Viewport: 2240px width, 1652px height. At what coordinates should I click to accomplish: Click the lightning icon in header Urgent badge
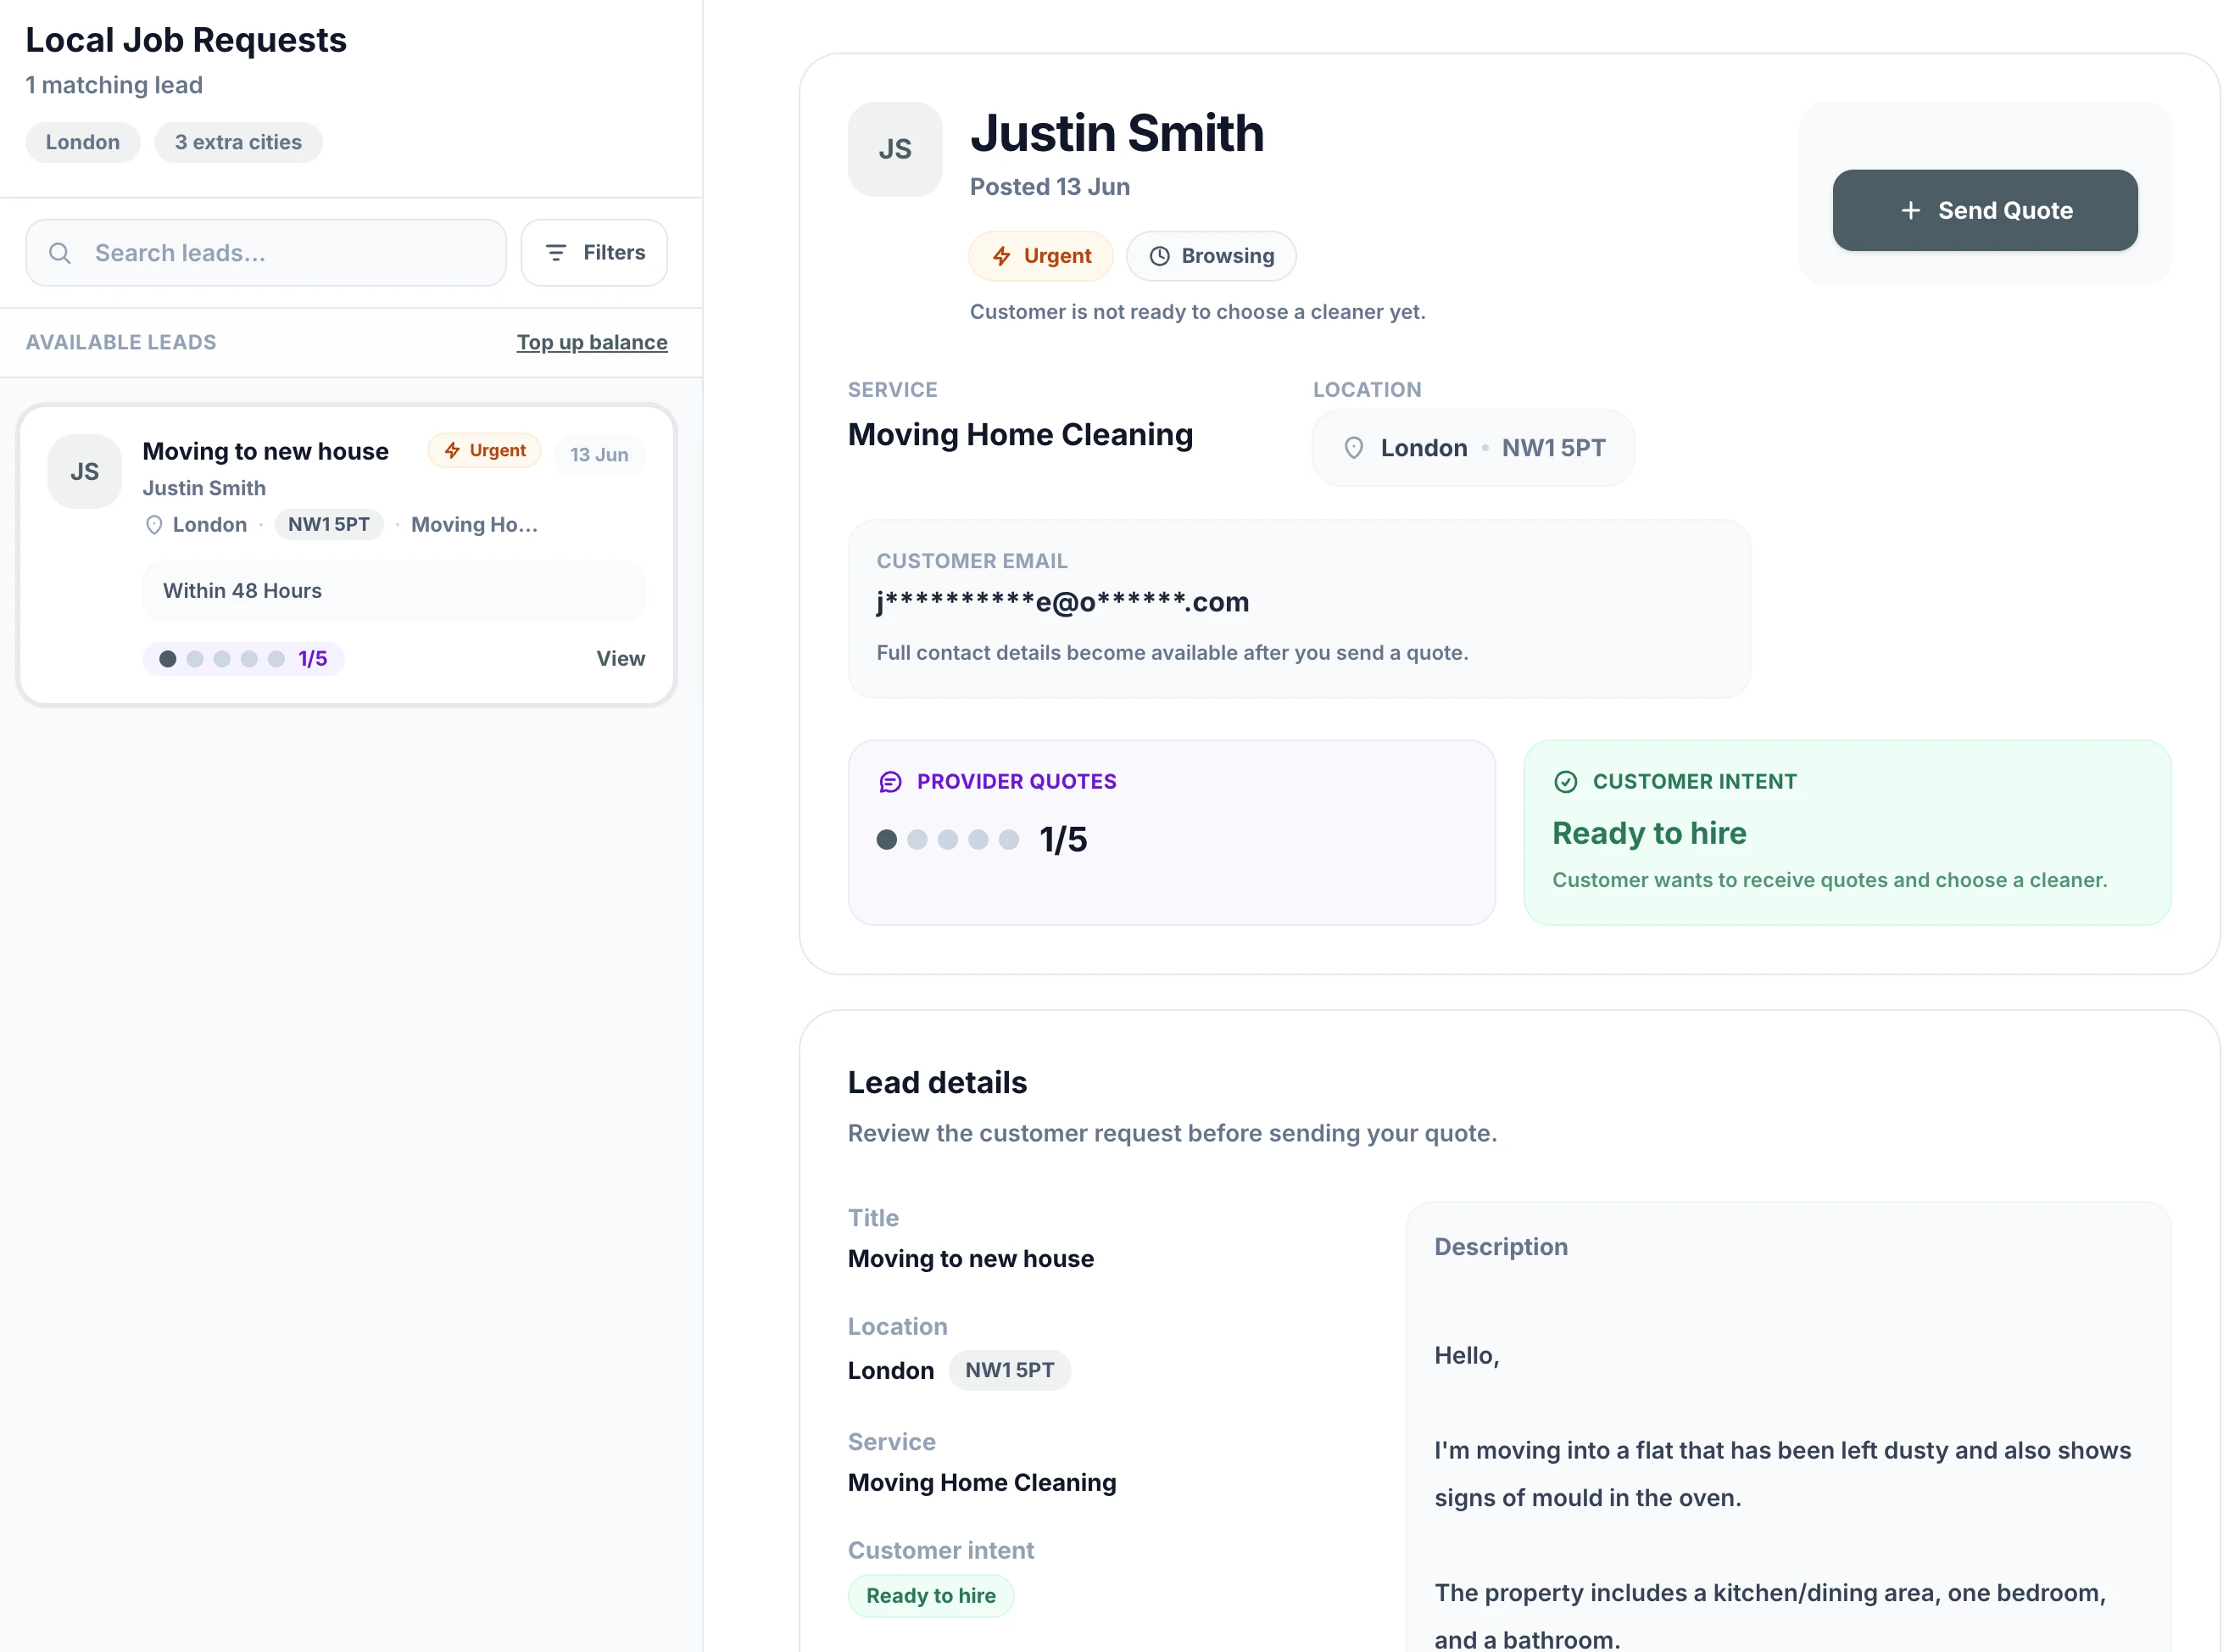pos(1000,256)
